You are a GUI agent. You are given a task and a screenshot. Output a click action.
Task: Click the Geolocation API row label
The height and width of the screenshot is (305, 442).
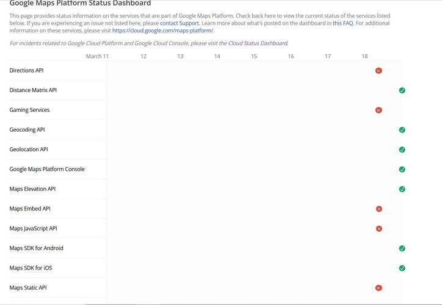click(29, 149)
